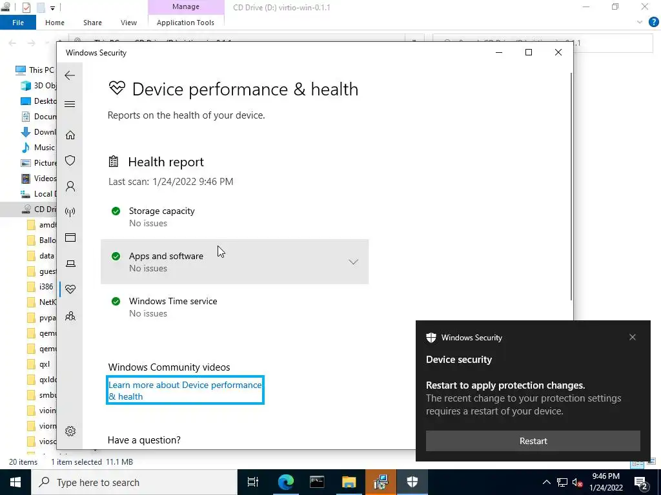Go back using the Windows Security back arrow

click(x=70, y=75)
